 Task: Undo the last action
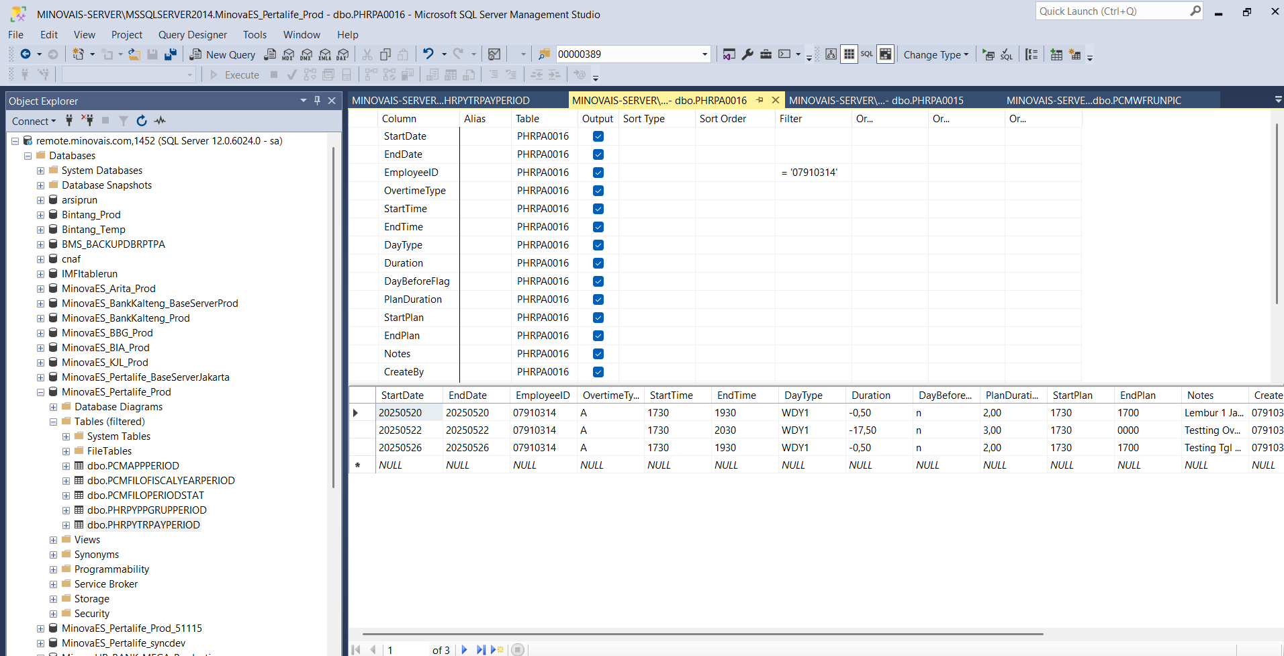[x=428, y=54]
